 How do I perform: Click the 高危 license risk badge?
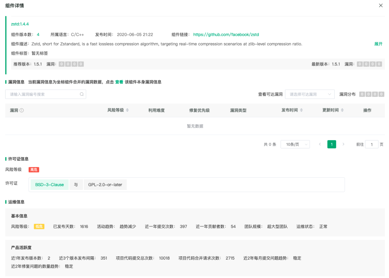34,170
